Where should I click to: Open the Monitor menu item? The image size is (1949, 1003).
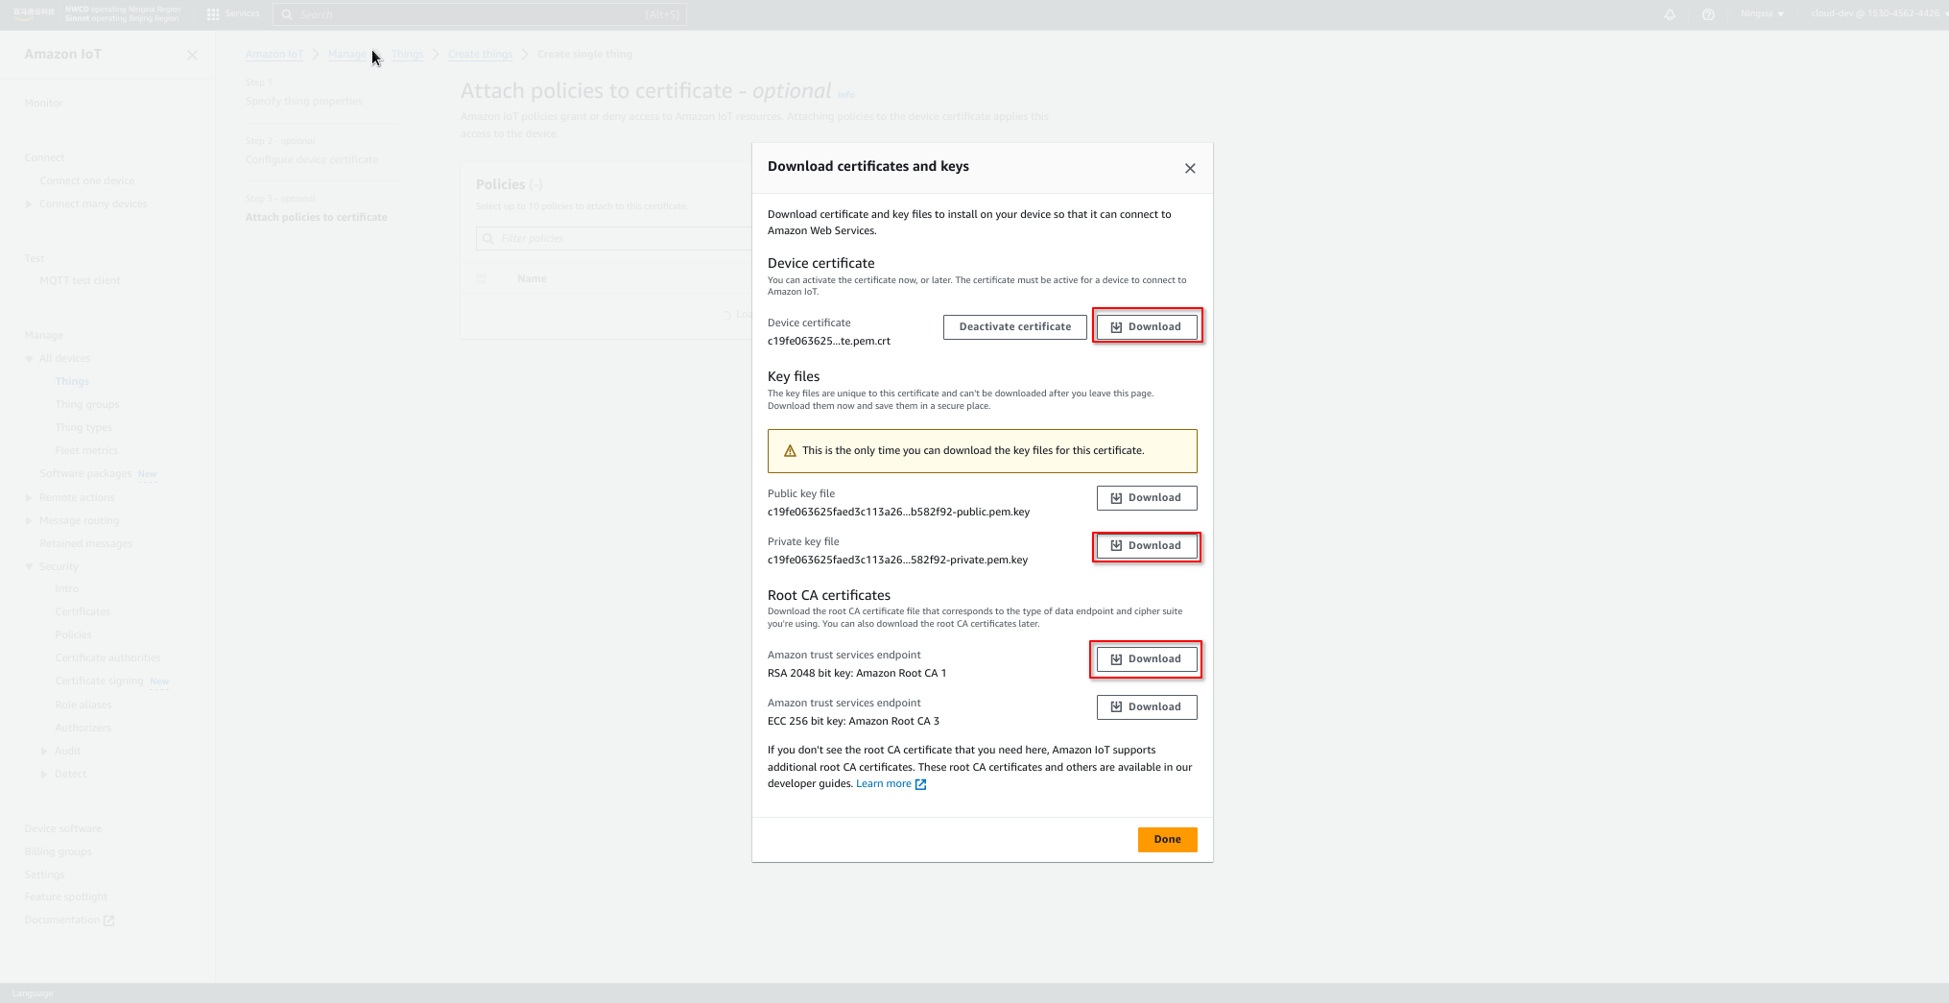tap(43, 103)
